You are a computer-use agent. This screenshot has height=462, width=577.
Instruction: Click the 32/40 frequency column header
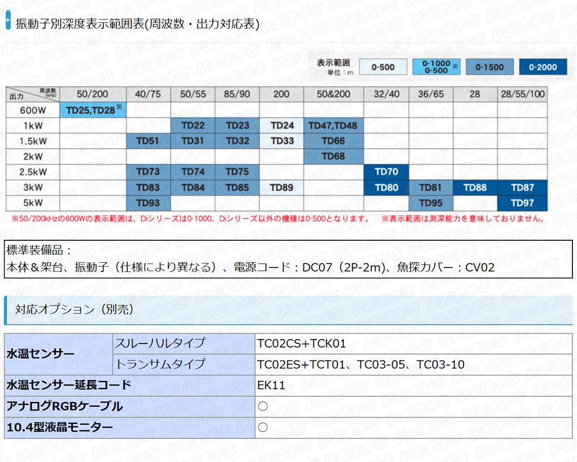(x=387, y=94)
